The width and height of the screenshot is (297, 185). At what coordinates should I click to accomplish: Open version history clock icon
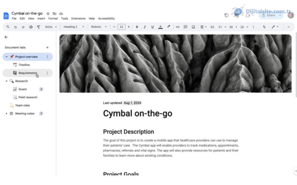(x=226, y=15)
